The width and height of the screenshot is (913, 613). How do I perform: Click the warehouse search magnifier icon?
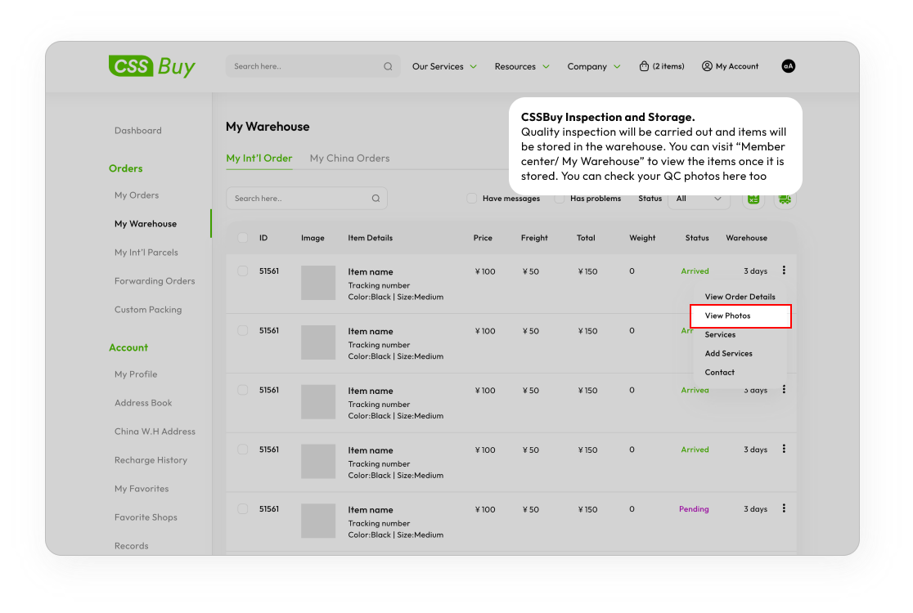(376, 199)
